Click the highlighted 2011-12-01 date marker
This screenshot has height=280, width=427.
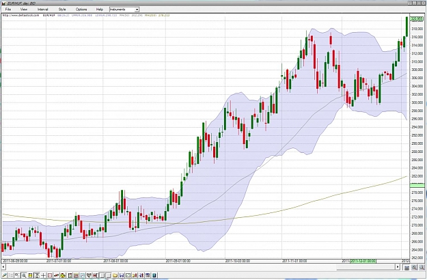coord(363,261)
